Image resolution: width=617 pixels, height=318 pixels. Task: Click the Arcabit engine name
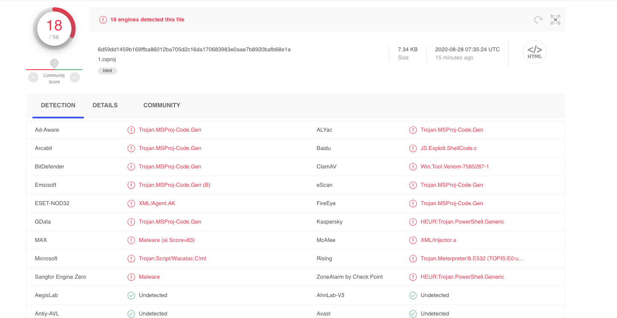pyautogui.click(x=44, y=148)
